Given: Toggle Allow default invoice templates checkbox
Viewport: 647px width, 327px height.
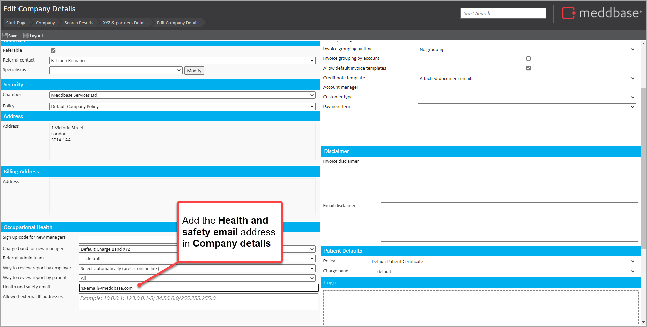Looking at the screenshot, I should (x=528, y=68).
